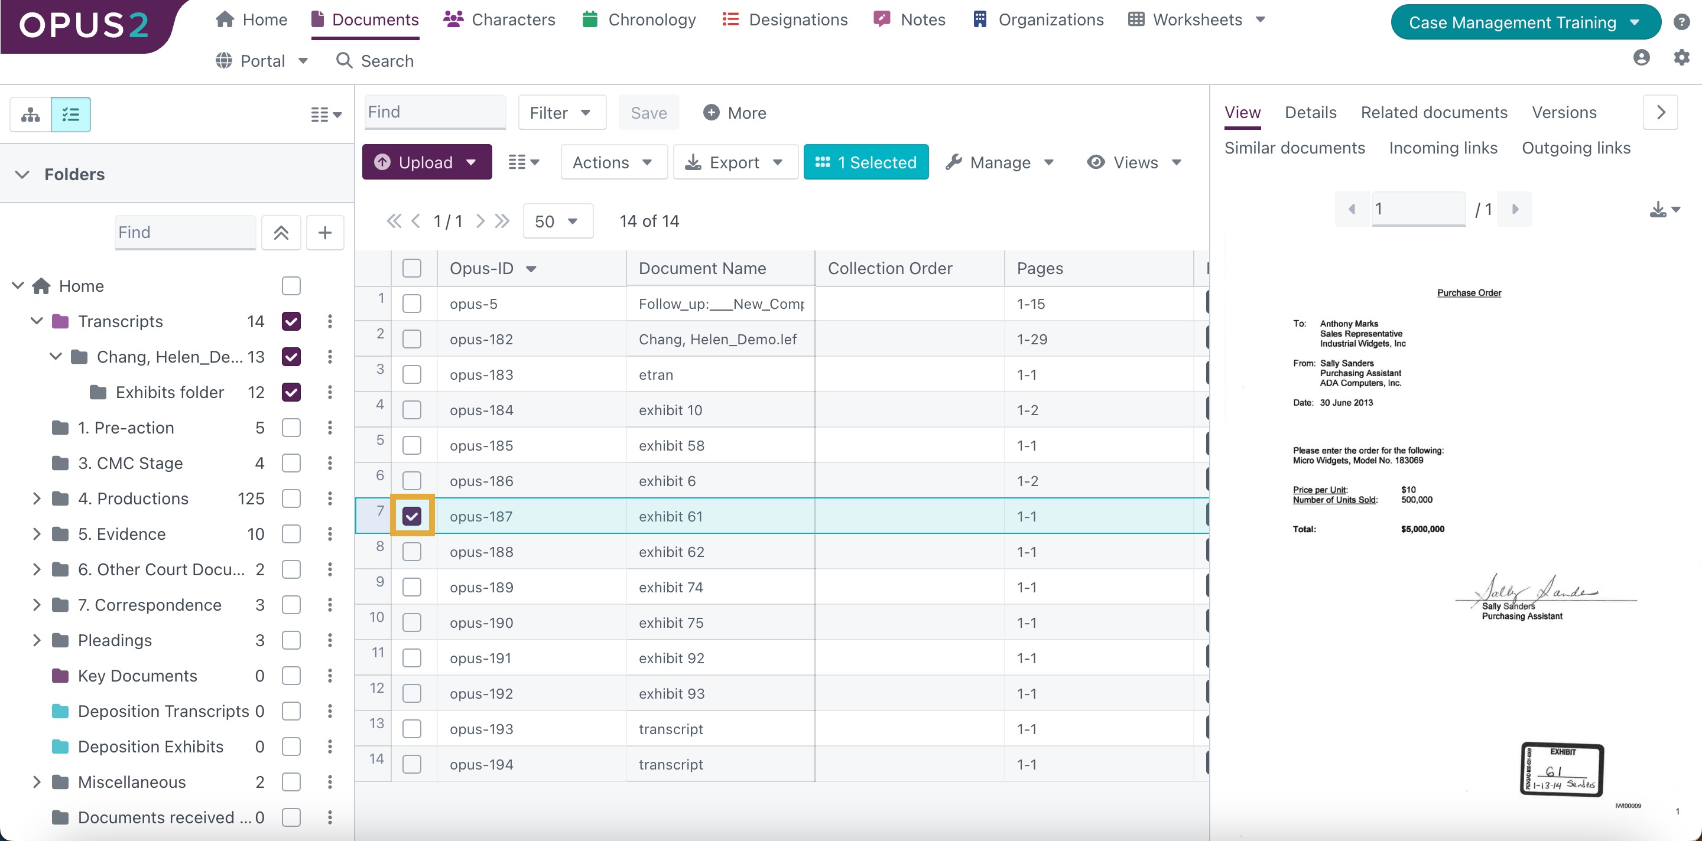Switch to Related documents tab
Screen dimensions: 1702x841
[x=1434, y=112]
